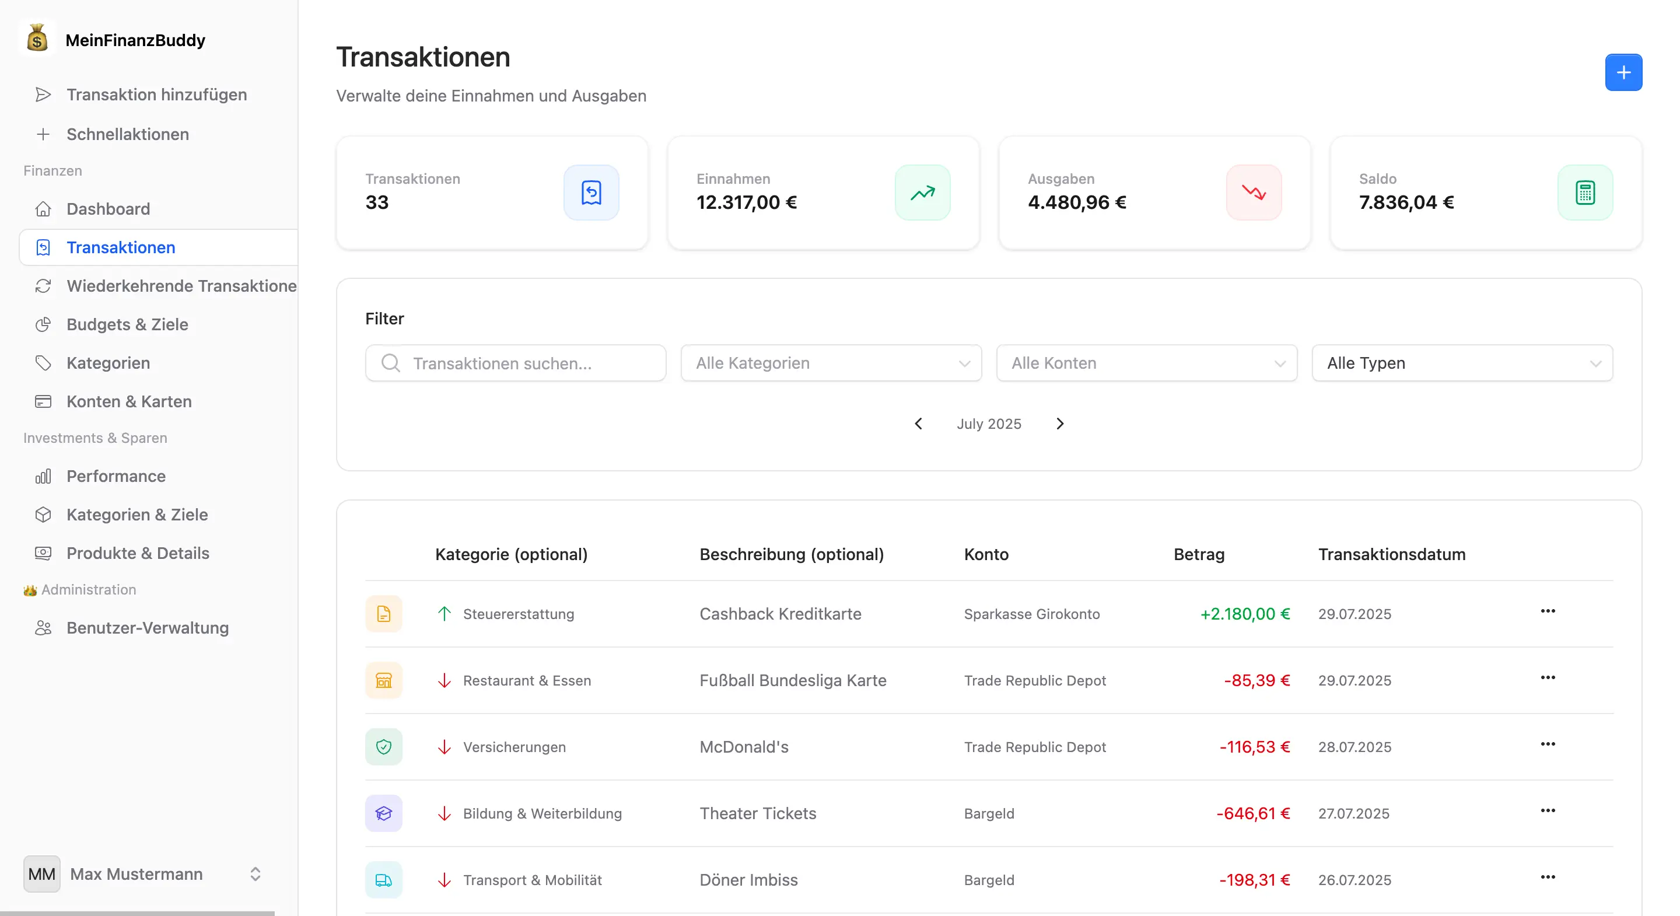Select the Performance bar chart icon
1680x916 pixels.
pyautogui.click(x=43, y=476)
